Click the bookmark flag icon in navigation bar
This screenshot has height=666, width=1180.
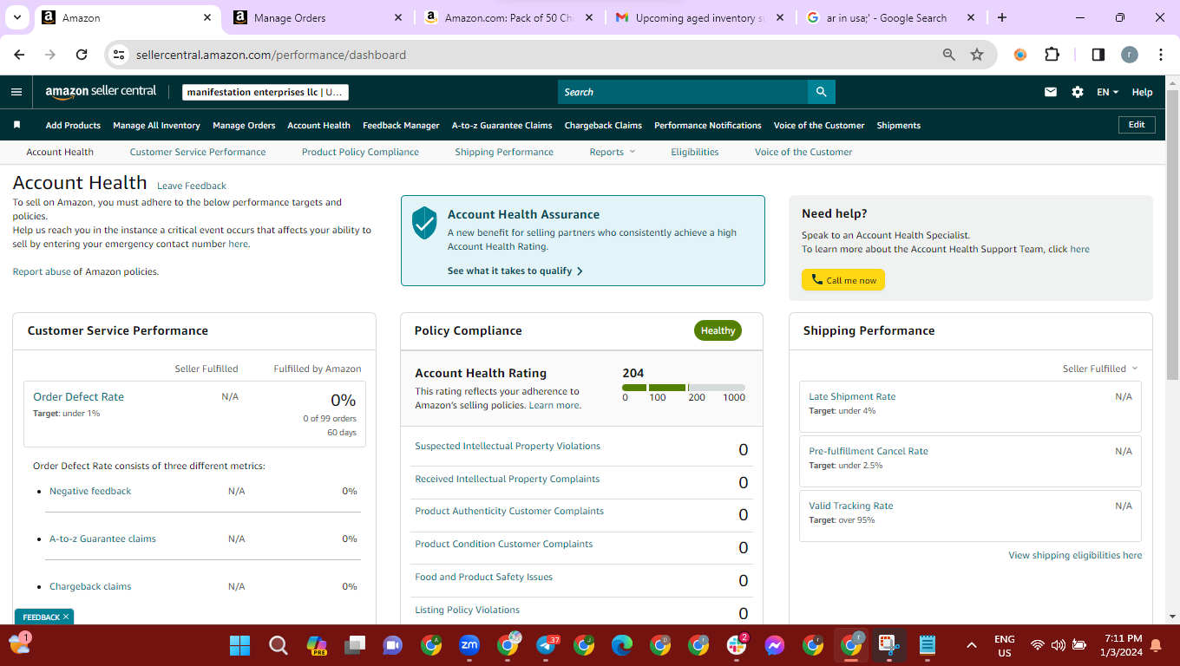pos(16,125)
